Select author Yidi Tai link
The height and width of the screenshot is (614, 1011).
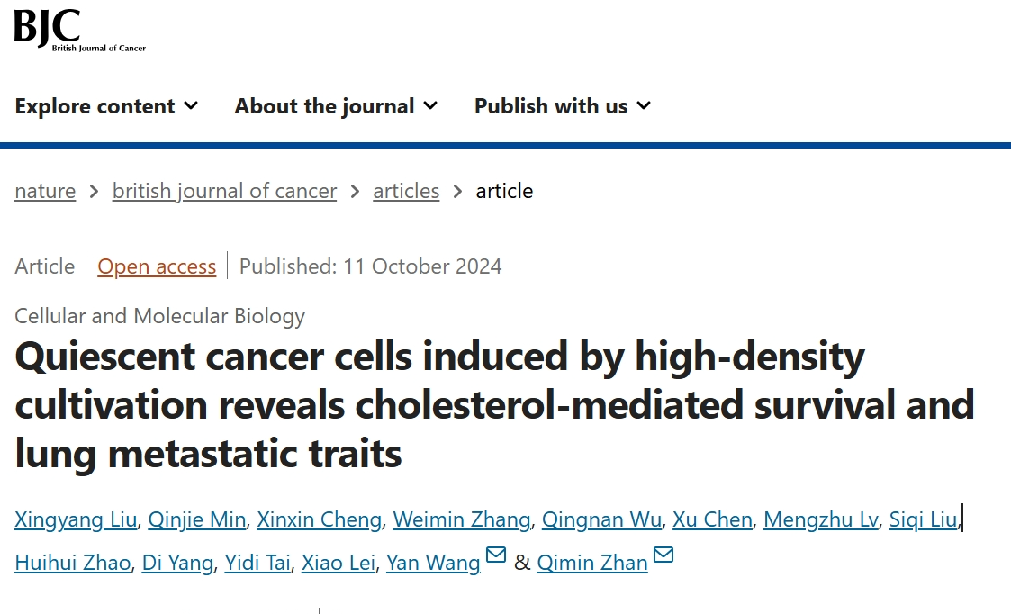coord(257,563)
